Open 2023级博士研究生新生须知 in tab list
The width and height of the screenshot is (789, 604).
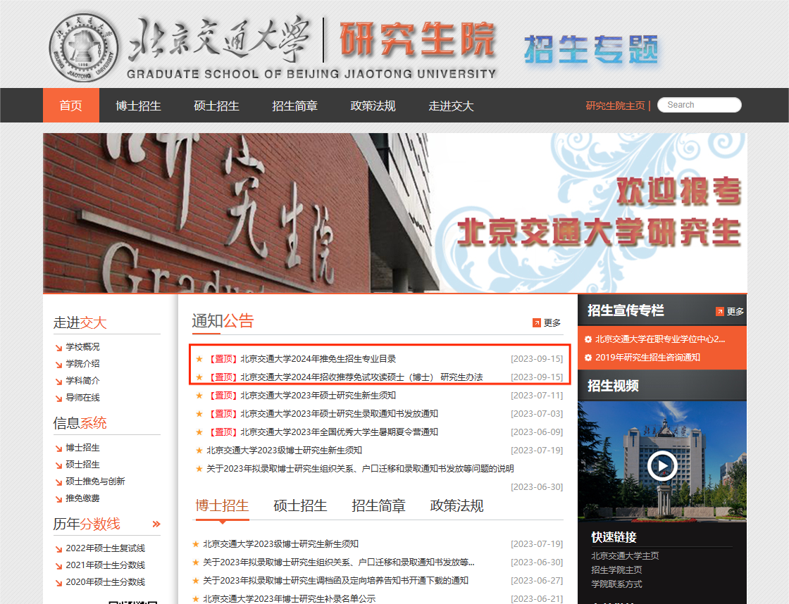click(281, 544)
